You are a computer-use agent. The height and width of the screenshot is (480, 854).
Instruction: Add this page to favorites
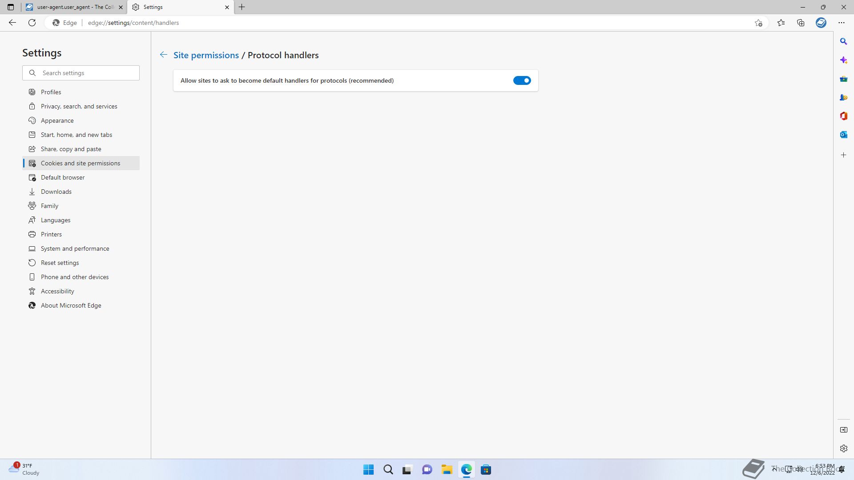click(758, 23)
